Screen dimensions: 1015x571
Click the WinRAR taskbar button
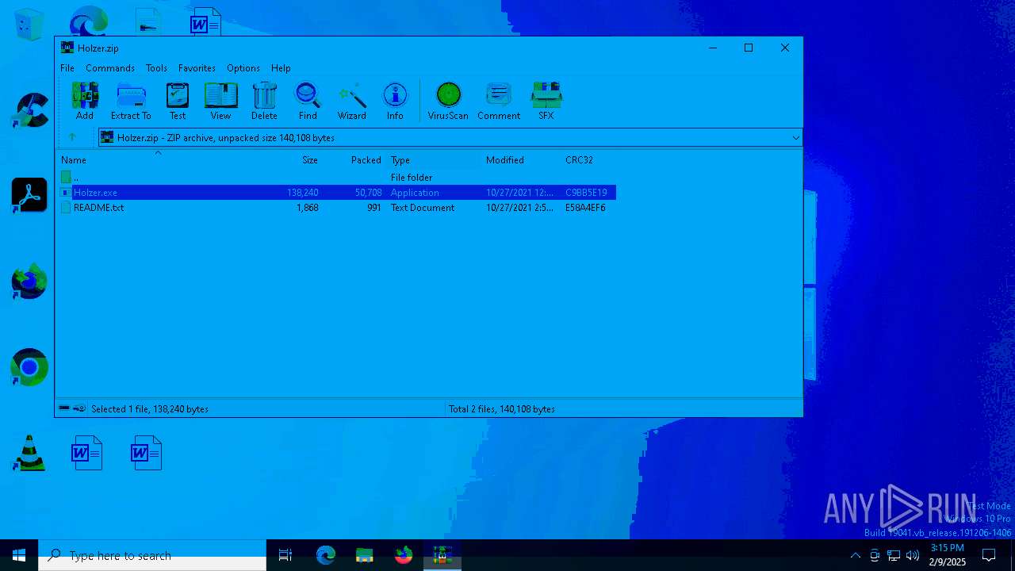pos(442,555)
